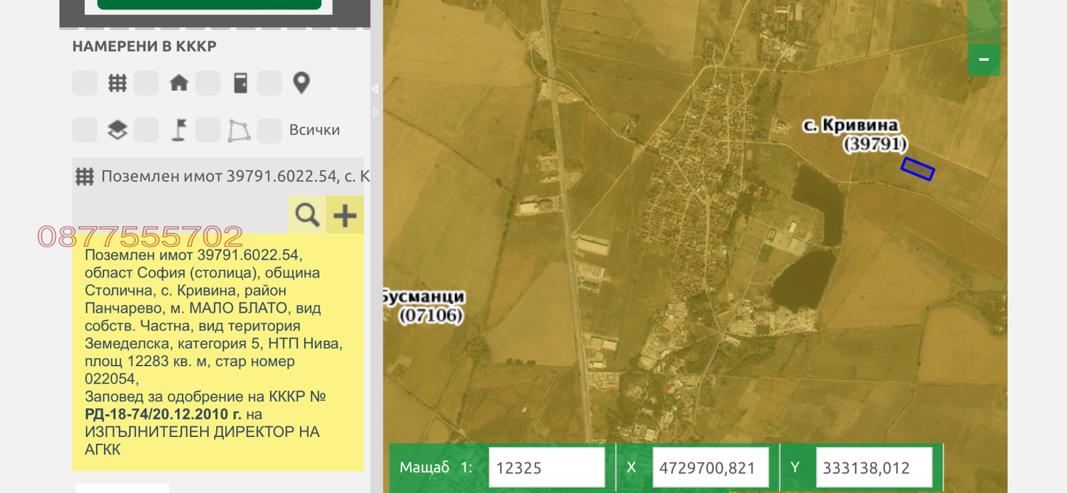Expand side panel with right arrow
This screenshot has height=493, width=1067.
click(x=375, y=112)
